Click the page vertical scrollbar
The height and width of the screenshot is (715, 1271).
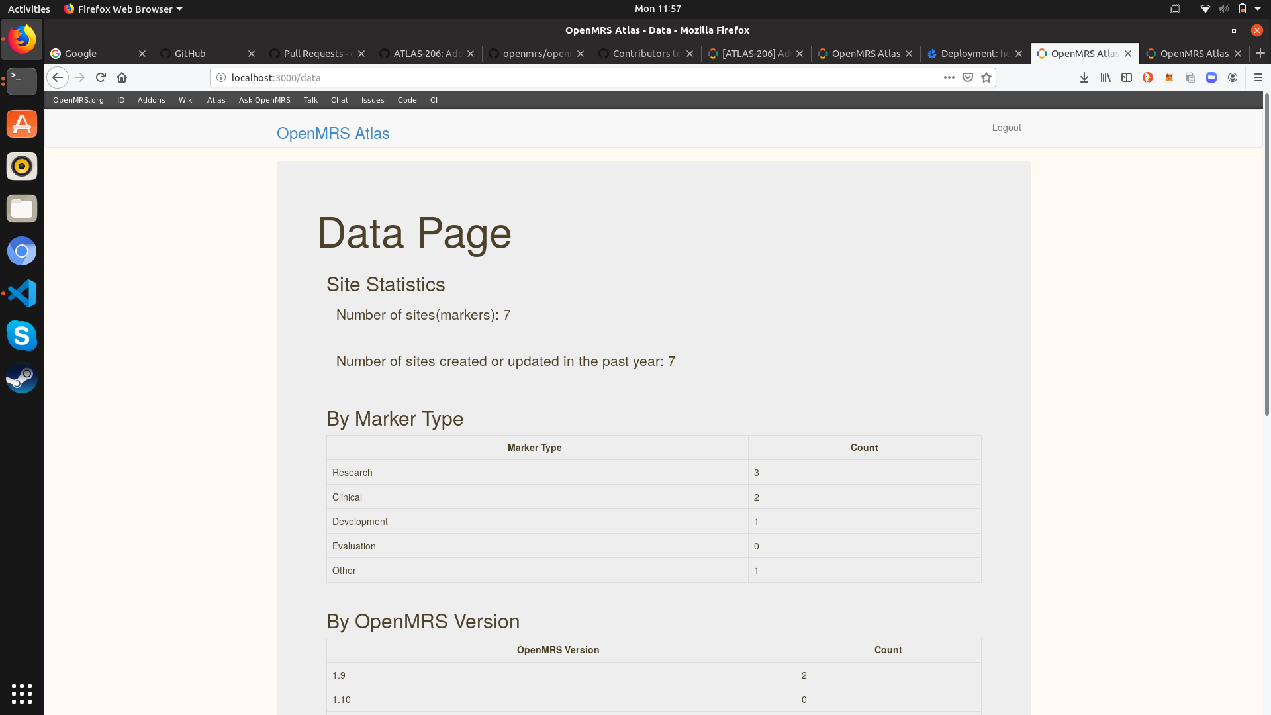pyautogui.click(x=1266, y=255)
